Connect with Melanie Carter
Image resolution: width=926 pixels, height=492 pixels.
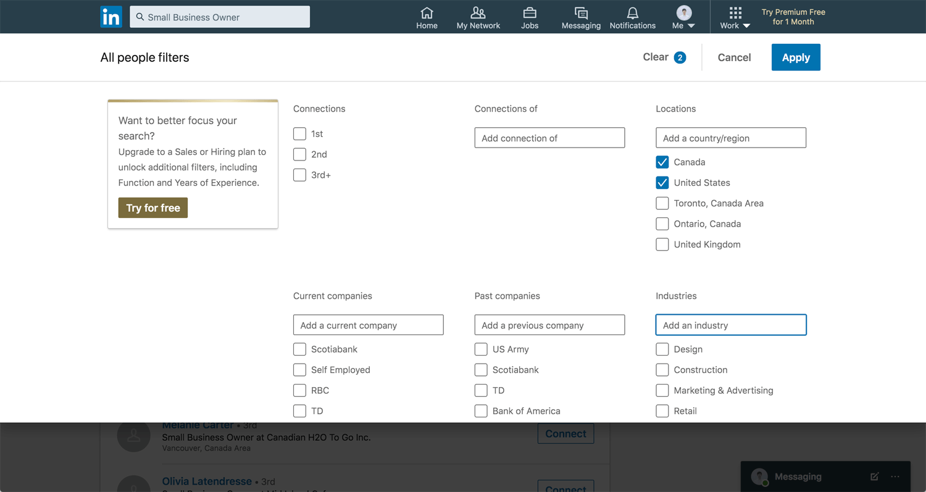tap(565, 433)
